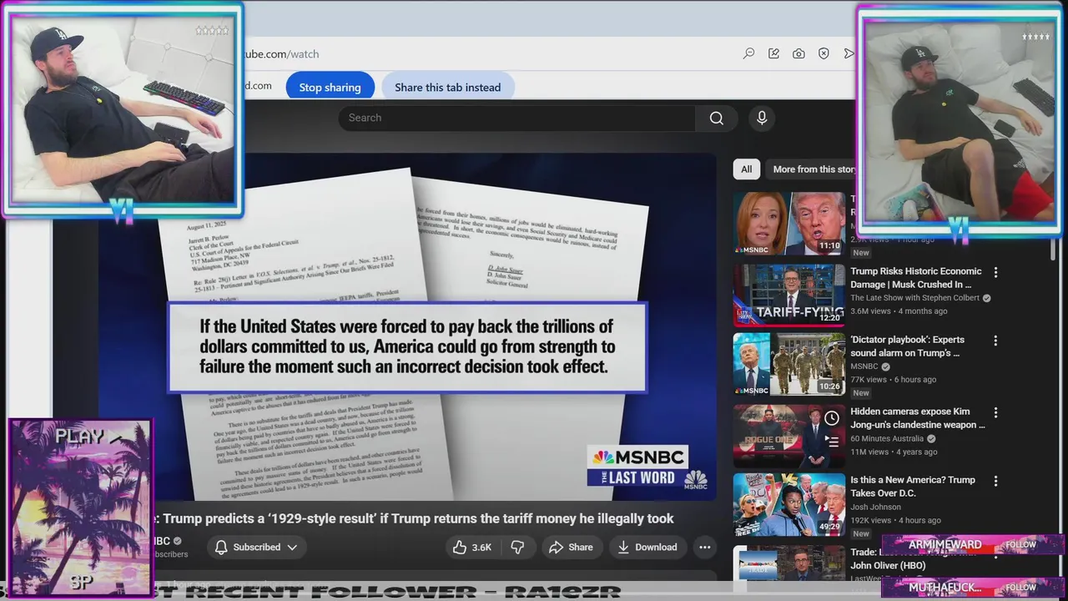The width and height of the screenshot is (1068, 601).
Task: Click the Share button under the video
Action: click(x=572, y=548)
